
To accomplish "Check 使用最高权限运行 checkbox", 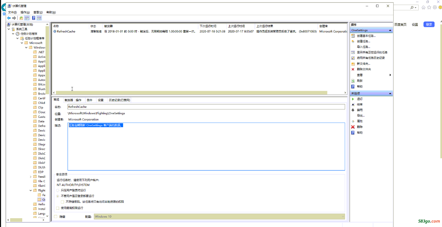I will [58, 208].
